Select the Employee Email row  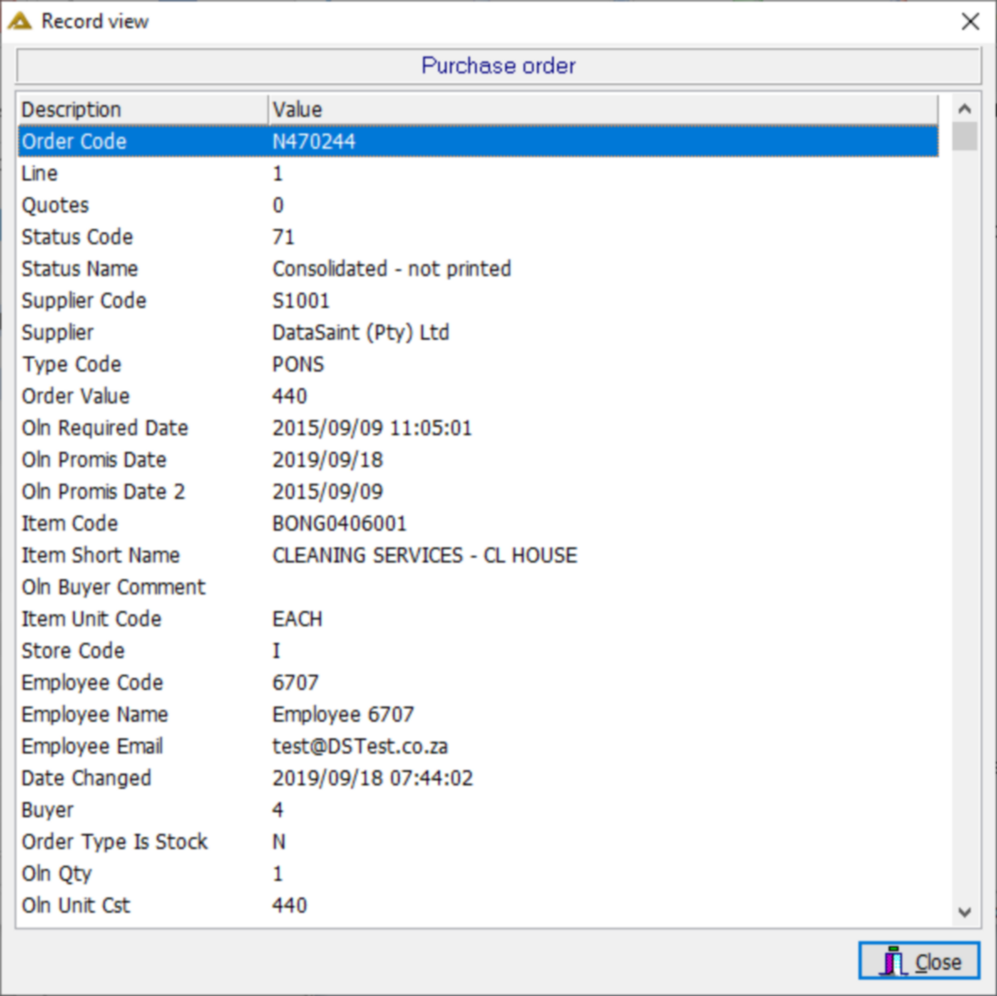(478, 746)
